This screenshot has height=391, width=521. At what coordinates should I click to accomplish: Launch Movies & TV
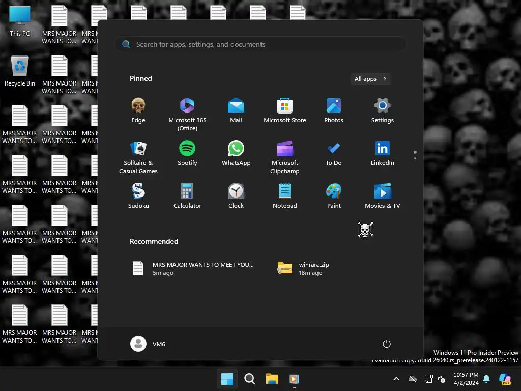coord(383,196)
